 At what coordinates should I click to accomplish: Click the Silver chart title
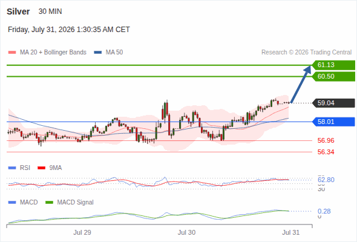pyautogui.click(x=18, y=11)
